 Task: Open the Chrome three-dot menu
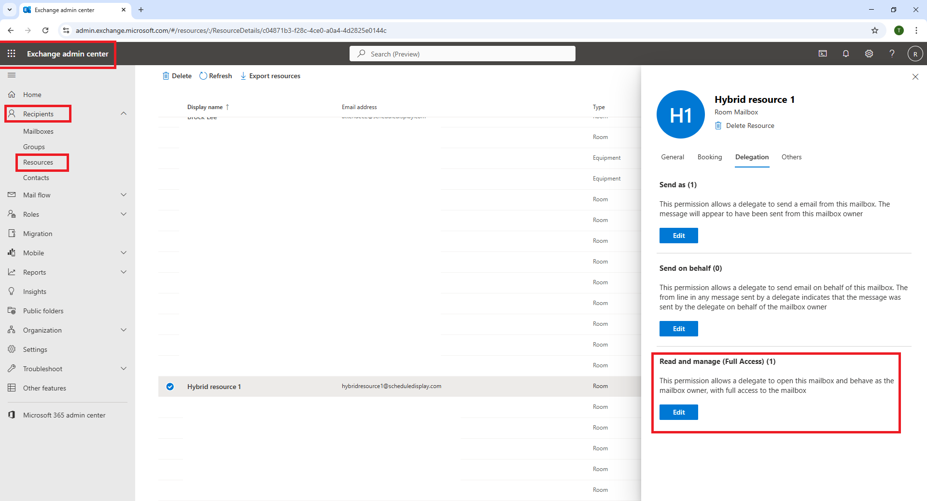[x=916, y=30]
